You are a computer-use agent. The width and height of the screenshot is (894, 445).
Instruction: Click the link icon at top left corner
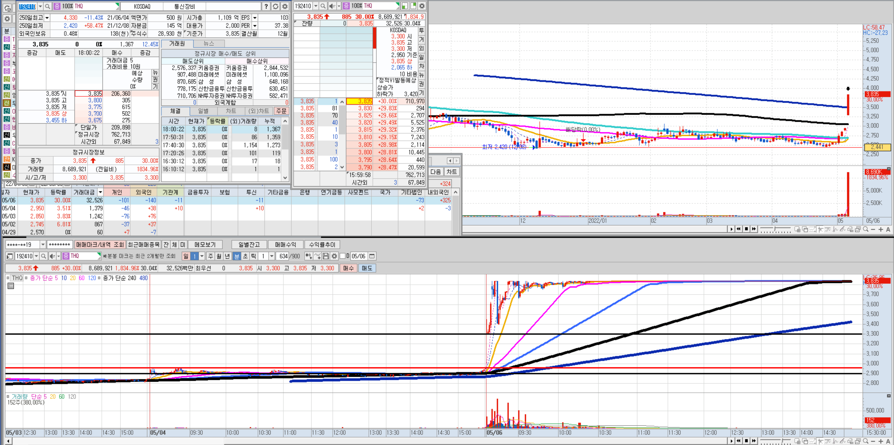7,8
